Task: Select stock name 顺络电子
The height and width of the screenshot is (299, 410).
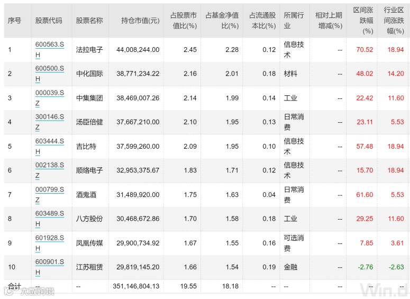Action: click(89, 170)
